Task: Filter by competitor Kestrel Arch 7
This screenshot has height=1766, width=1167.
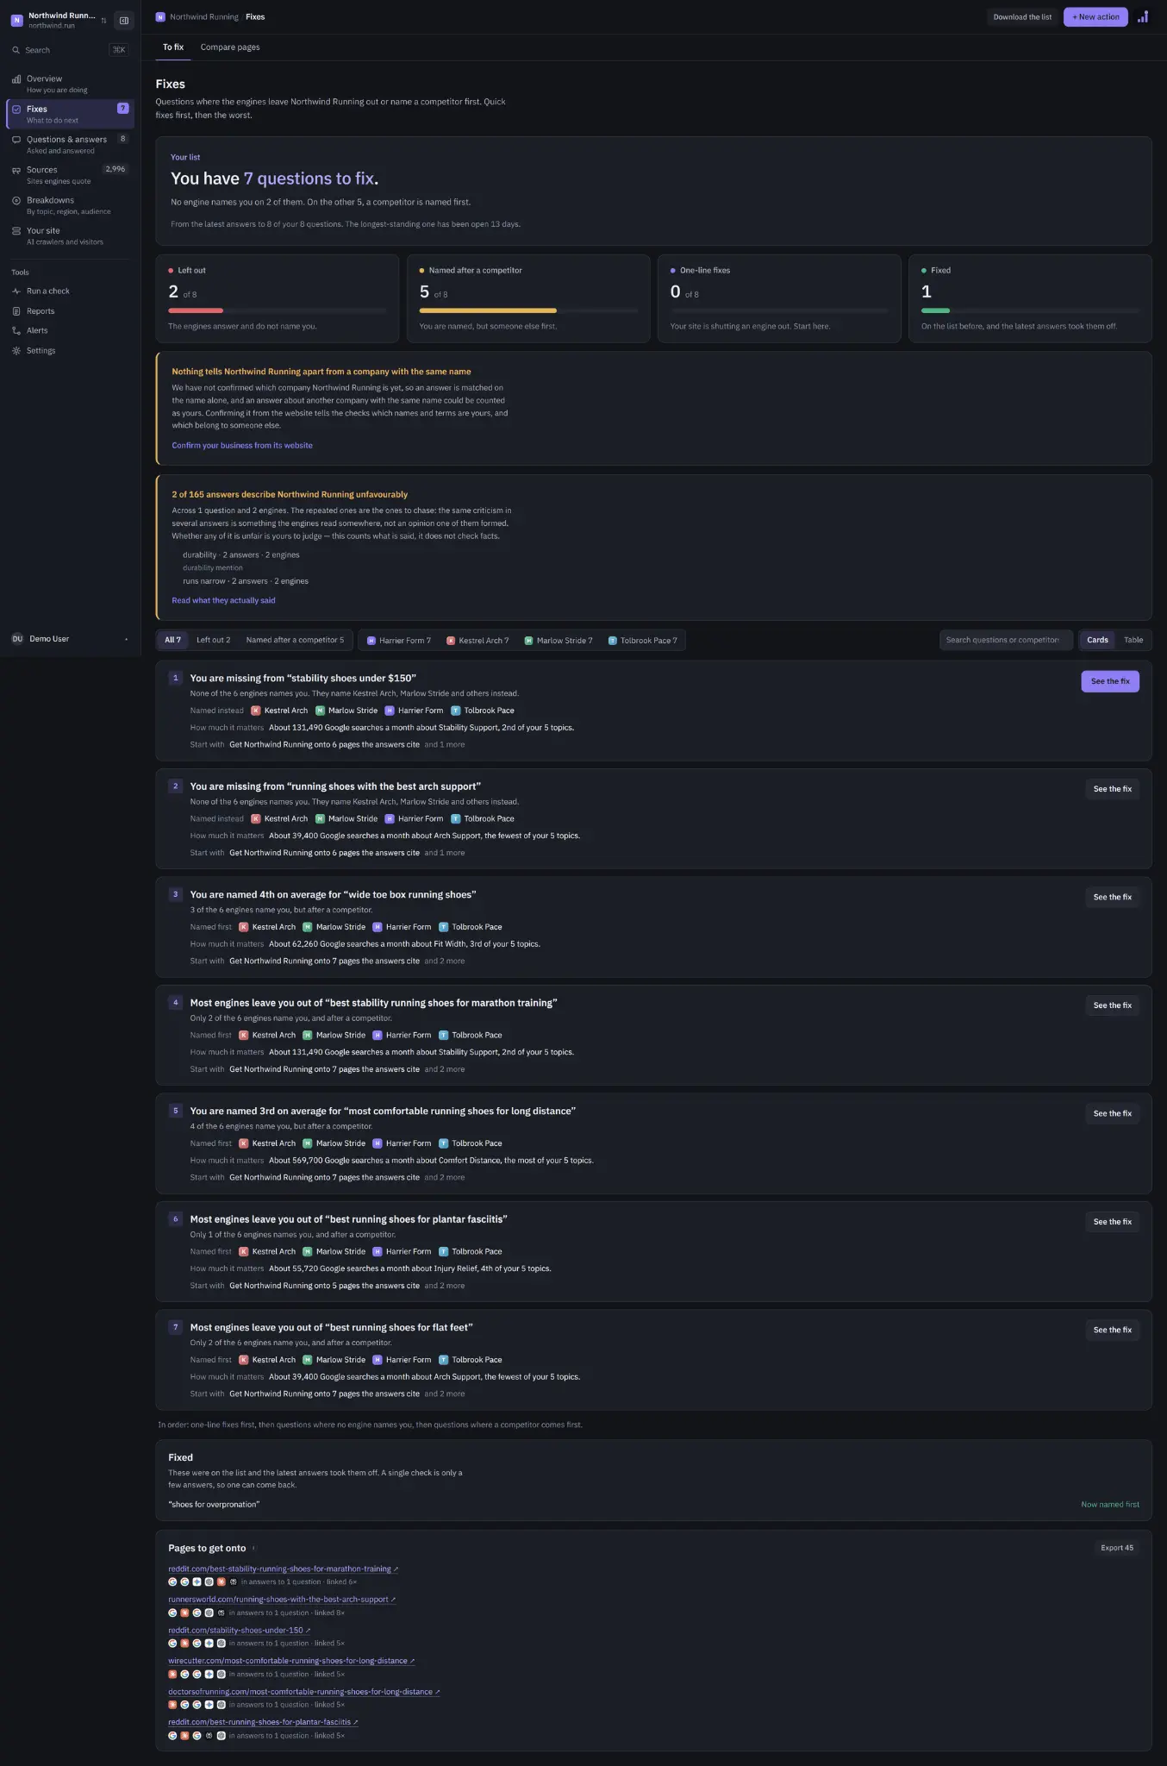Action: coord(477,641)
